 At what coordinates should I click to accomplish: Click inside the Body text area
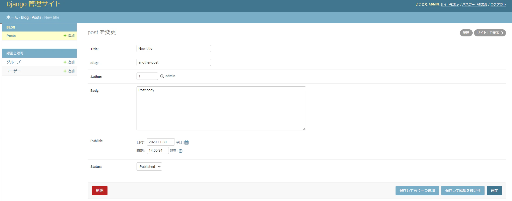tap(221, 108)
